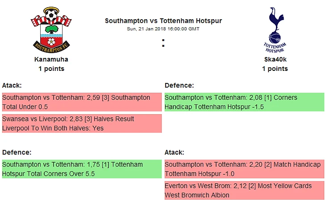Screen dimensions: 326x214
Task: Select the Match Handicap Tottenham -1.0 bet
Action: click(x=244, y=169)
